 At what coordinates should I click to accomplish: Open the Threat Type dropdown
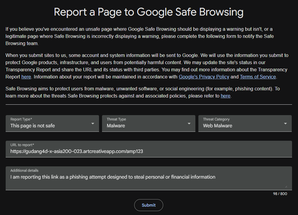click(x=148, y=123)
